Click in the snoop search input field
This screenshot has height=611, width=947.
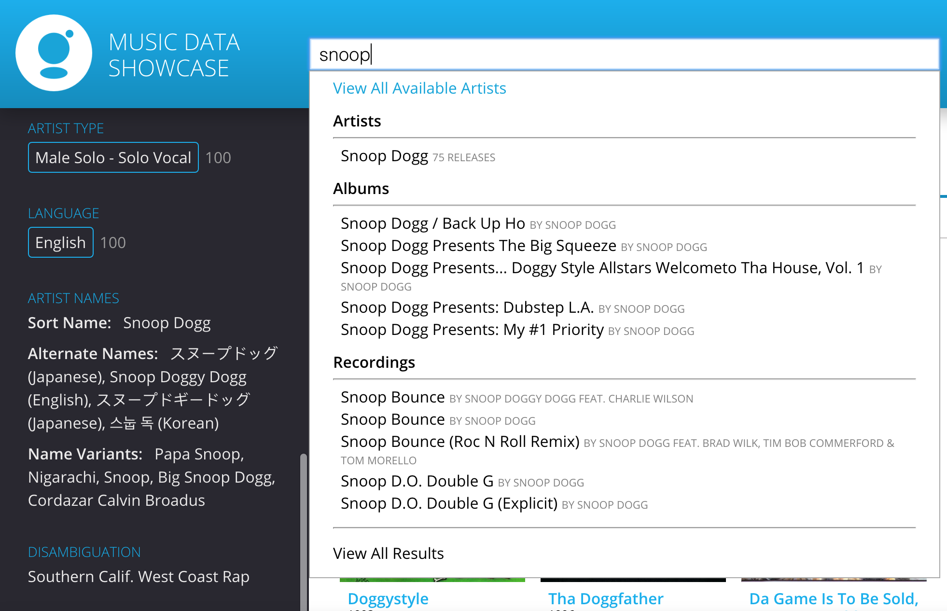[623, 55]
